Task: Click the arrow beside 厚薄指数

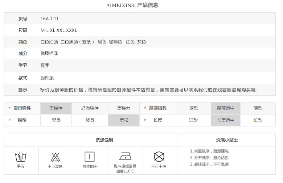Action: (x=145, y=108)
